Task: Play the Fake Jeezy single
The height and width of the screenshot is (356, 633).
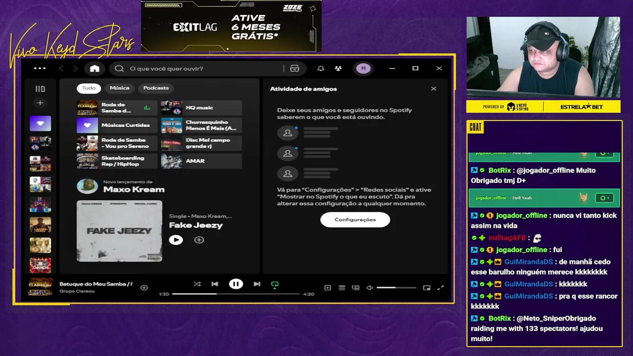Action: (x=176, y=240)
